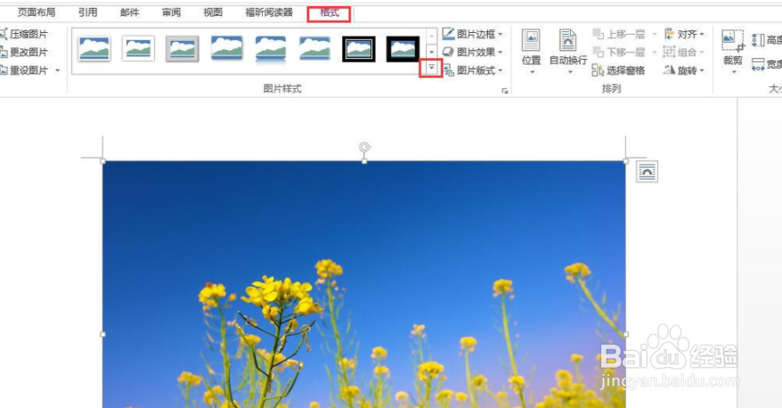
Task: Click the 自动换行 wrap text button
Action: [568, 52]
